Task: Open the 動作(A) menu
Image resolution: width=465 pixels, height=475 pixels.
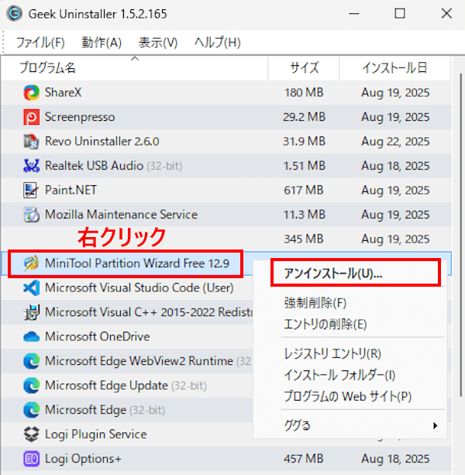Action: 102,43
